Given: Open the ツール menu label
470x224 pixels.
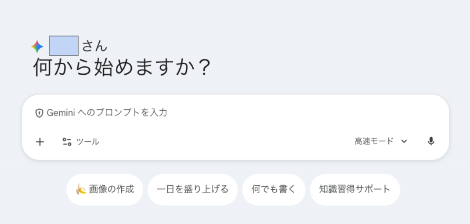Looking at the screenshot, I should [x=88, y=141].
